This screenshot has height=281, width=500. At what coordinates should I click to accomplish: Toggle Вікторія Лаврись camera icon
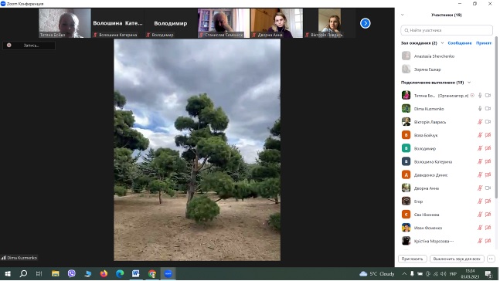(x=488, y=122)
